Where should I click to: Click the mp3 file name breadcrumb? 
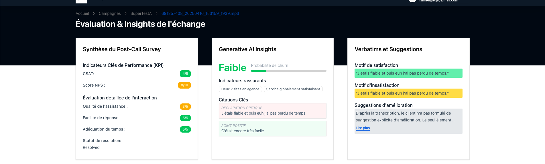[x=200, y=13]
